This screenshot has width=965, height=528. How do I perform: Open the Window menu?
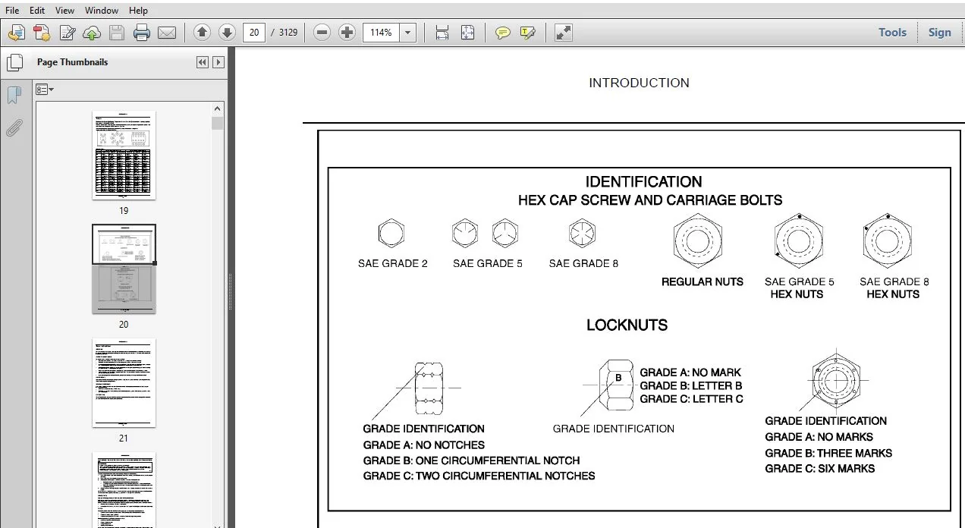pyautogui.click(x=101, y=11)
